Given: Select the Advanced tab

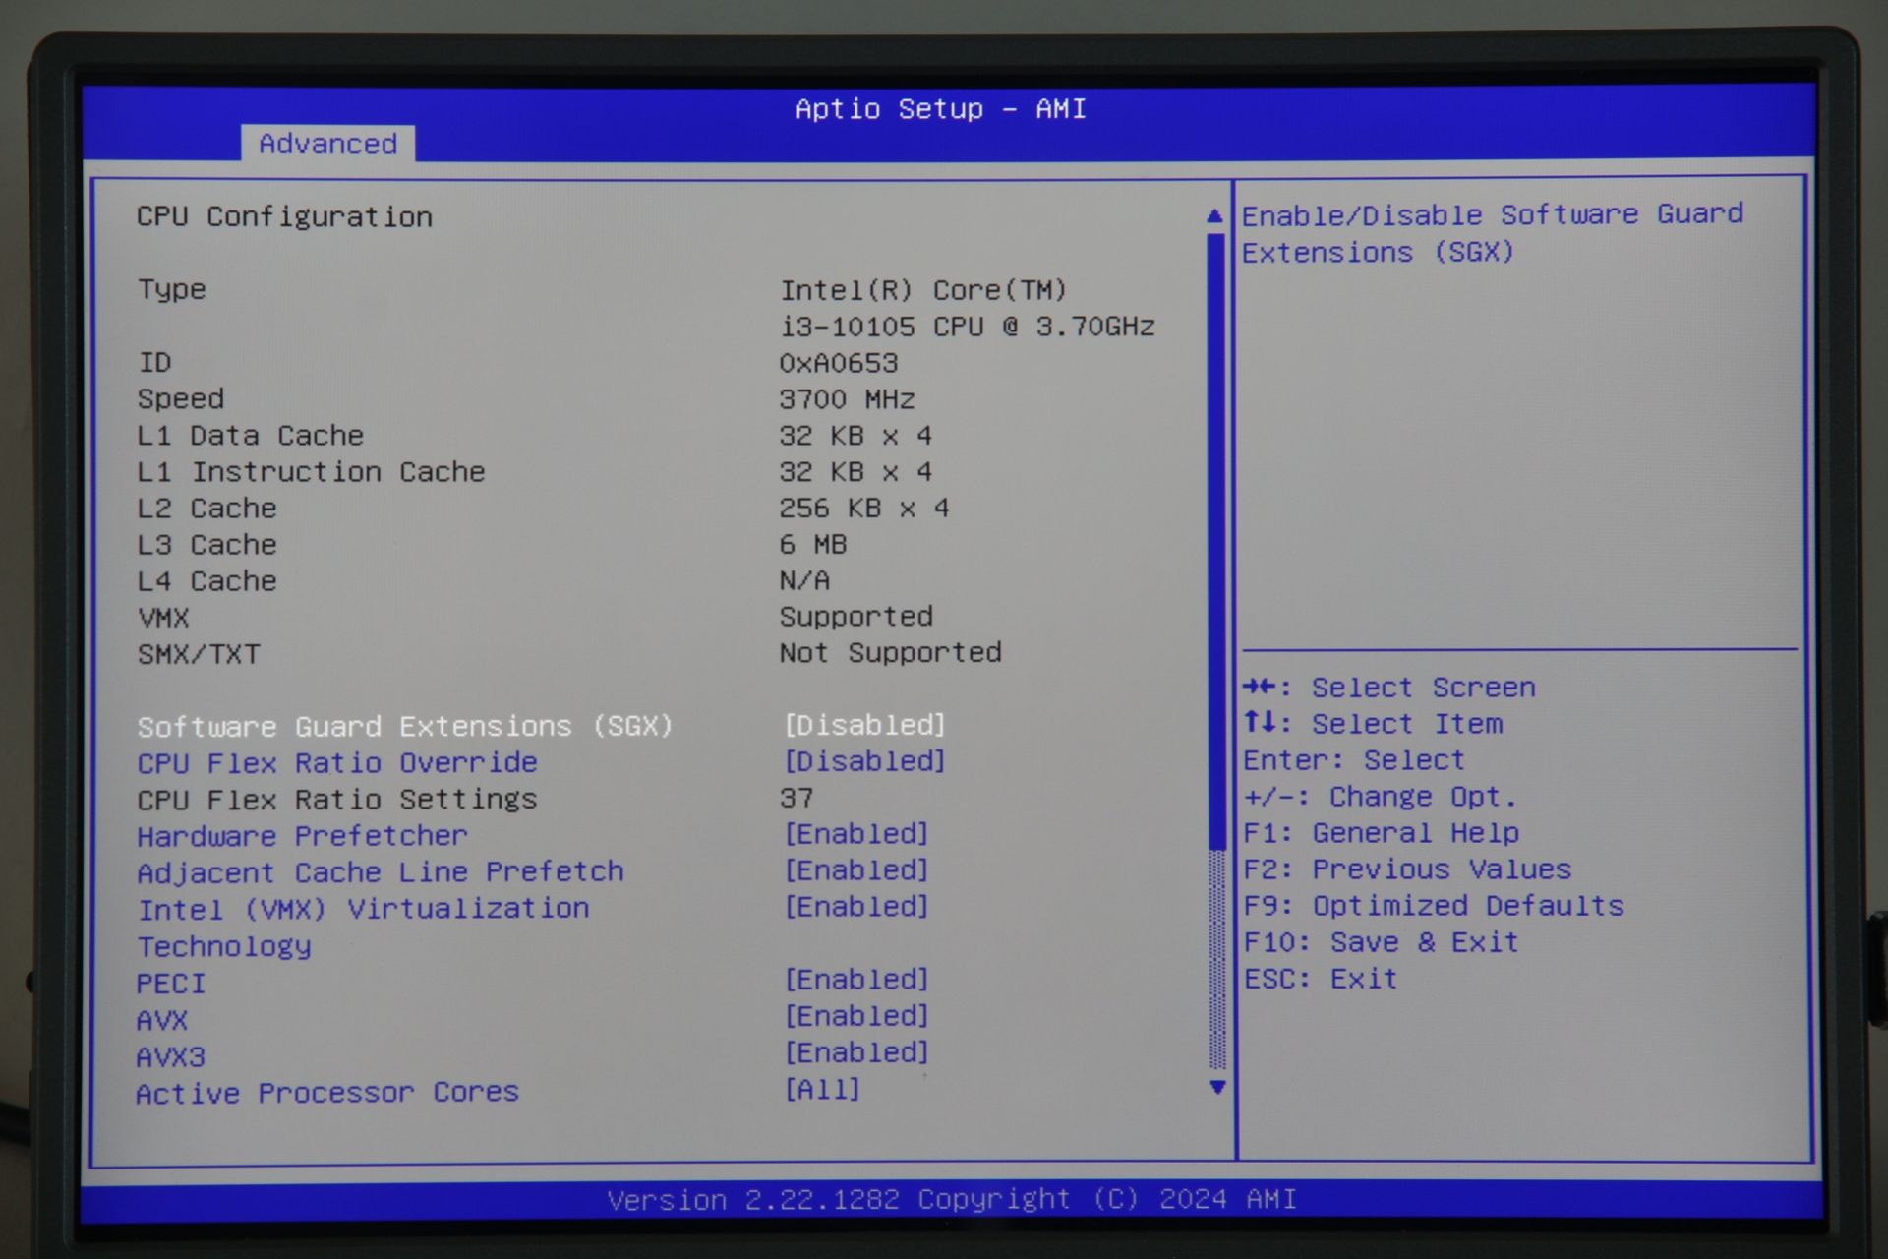Looking at the screenshot, I should (327, 144).
